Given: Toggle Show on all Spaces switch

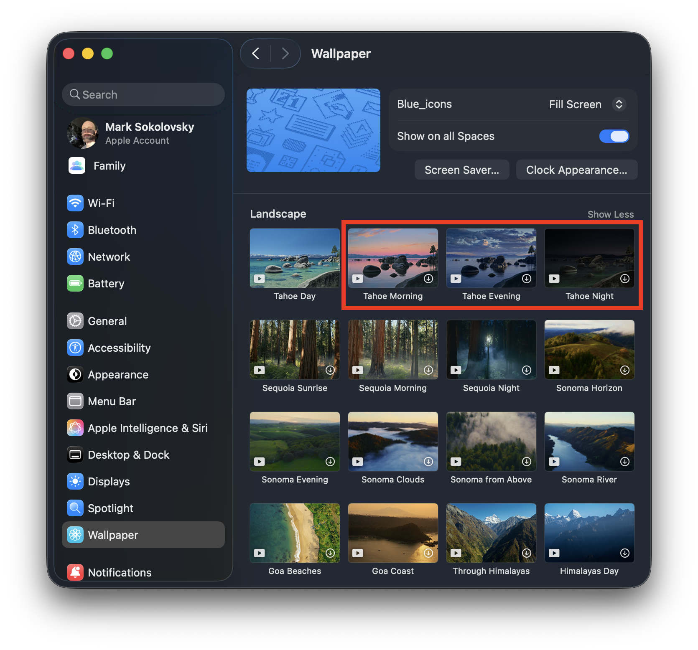Looking at the screenshot, I should tap(614, 136).
